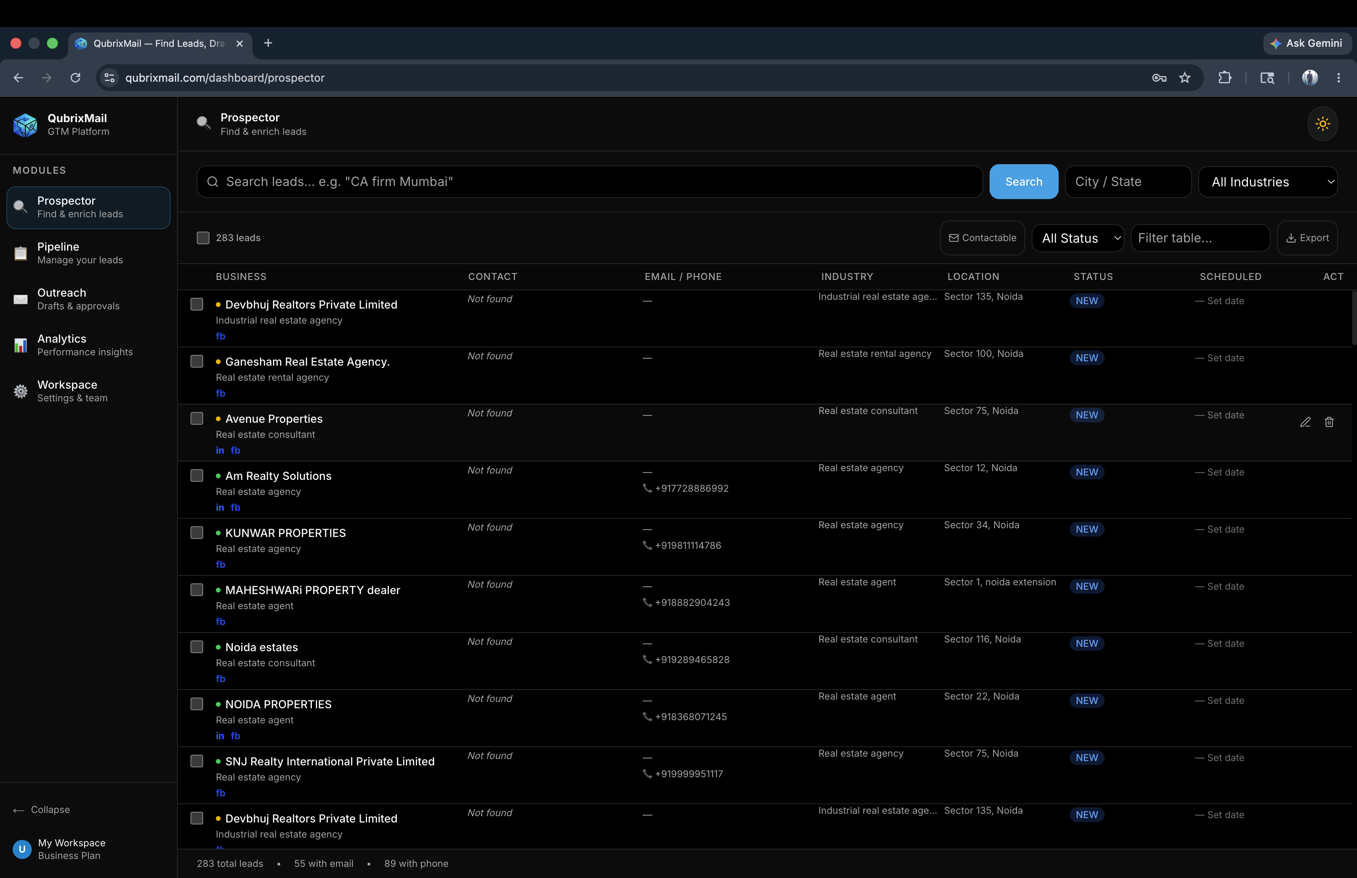Click the blue Search button
Screen dimensions: 1357x878
1023,182
